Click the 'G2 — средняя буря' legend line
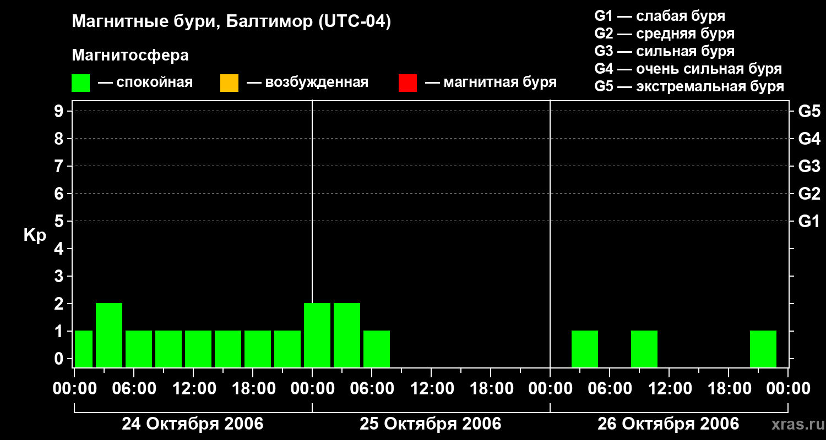826x440 pixels. click(665, 34)
